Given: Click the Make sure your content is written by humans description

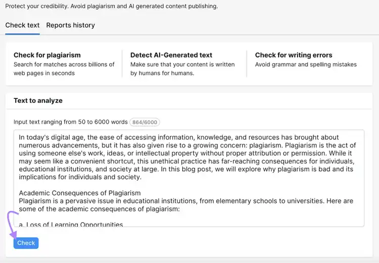Looking at the screenshot, I should [182, 69].
